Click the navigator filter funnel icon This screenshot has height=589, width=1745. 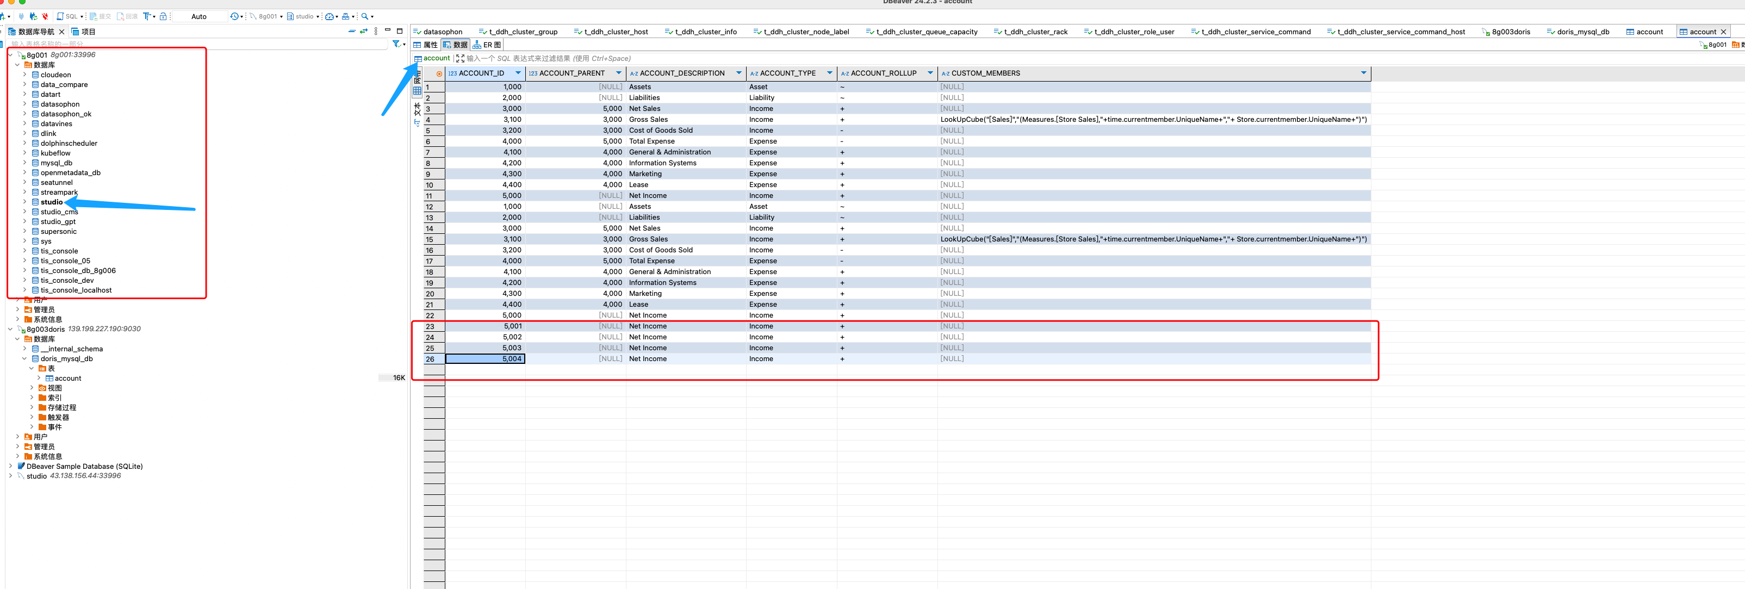(x=396, y=44)
